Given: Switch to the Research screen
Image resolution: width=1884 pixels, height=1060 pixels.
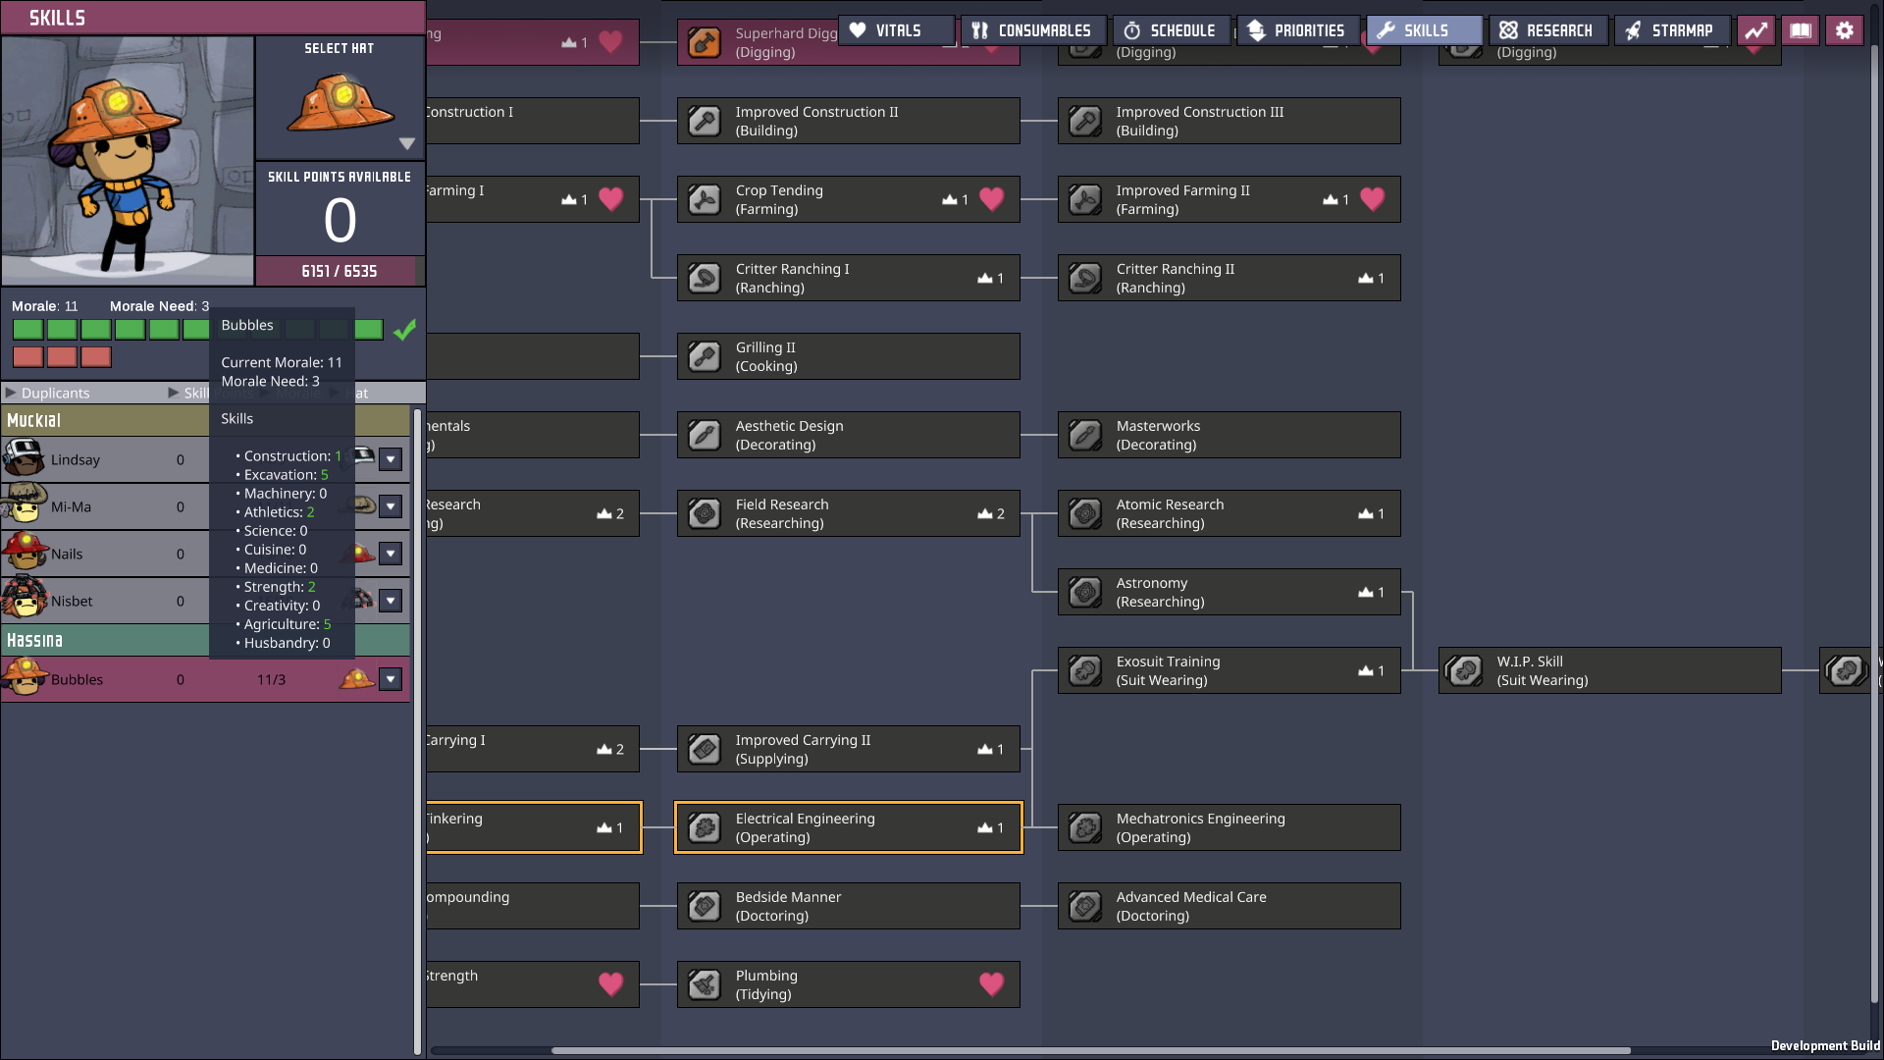Looking at the screenshot, I should (1546, 30).
